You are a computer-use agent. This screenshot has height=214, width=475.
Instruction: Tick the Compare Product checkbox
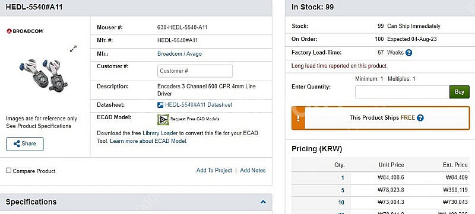click(9, 171)
